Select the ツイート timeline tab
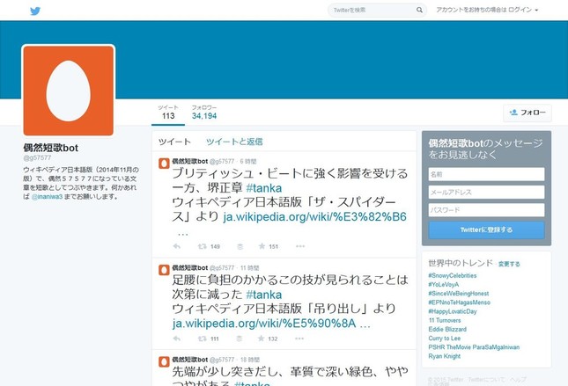The image size is (568, 386). [174, 142]
